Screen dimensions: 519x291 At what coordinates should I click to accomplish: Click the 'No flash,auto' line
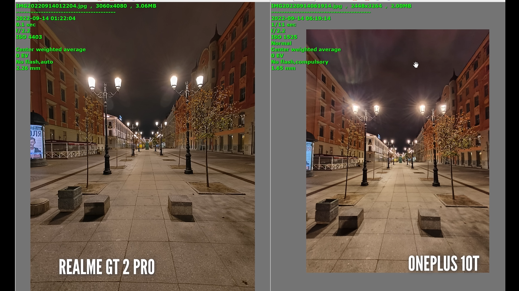coord(34,62)
